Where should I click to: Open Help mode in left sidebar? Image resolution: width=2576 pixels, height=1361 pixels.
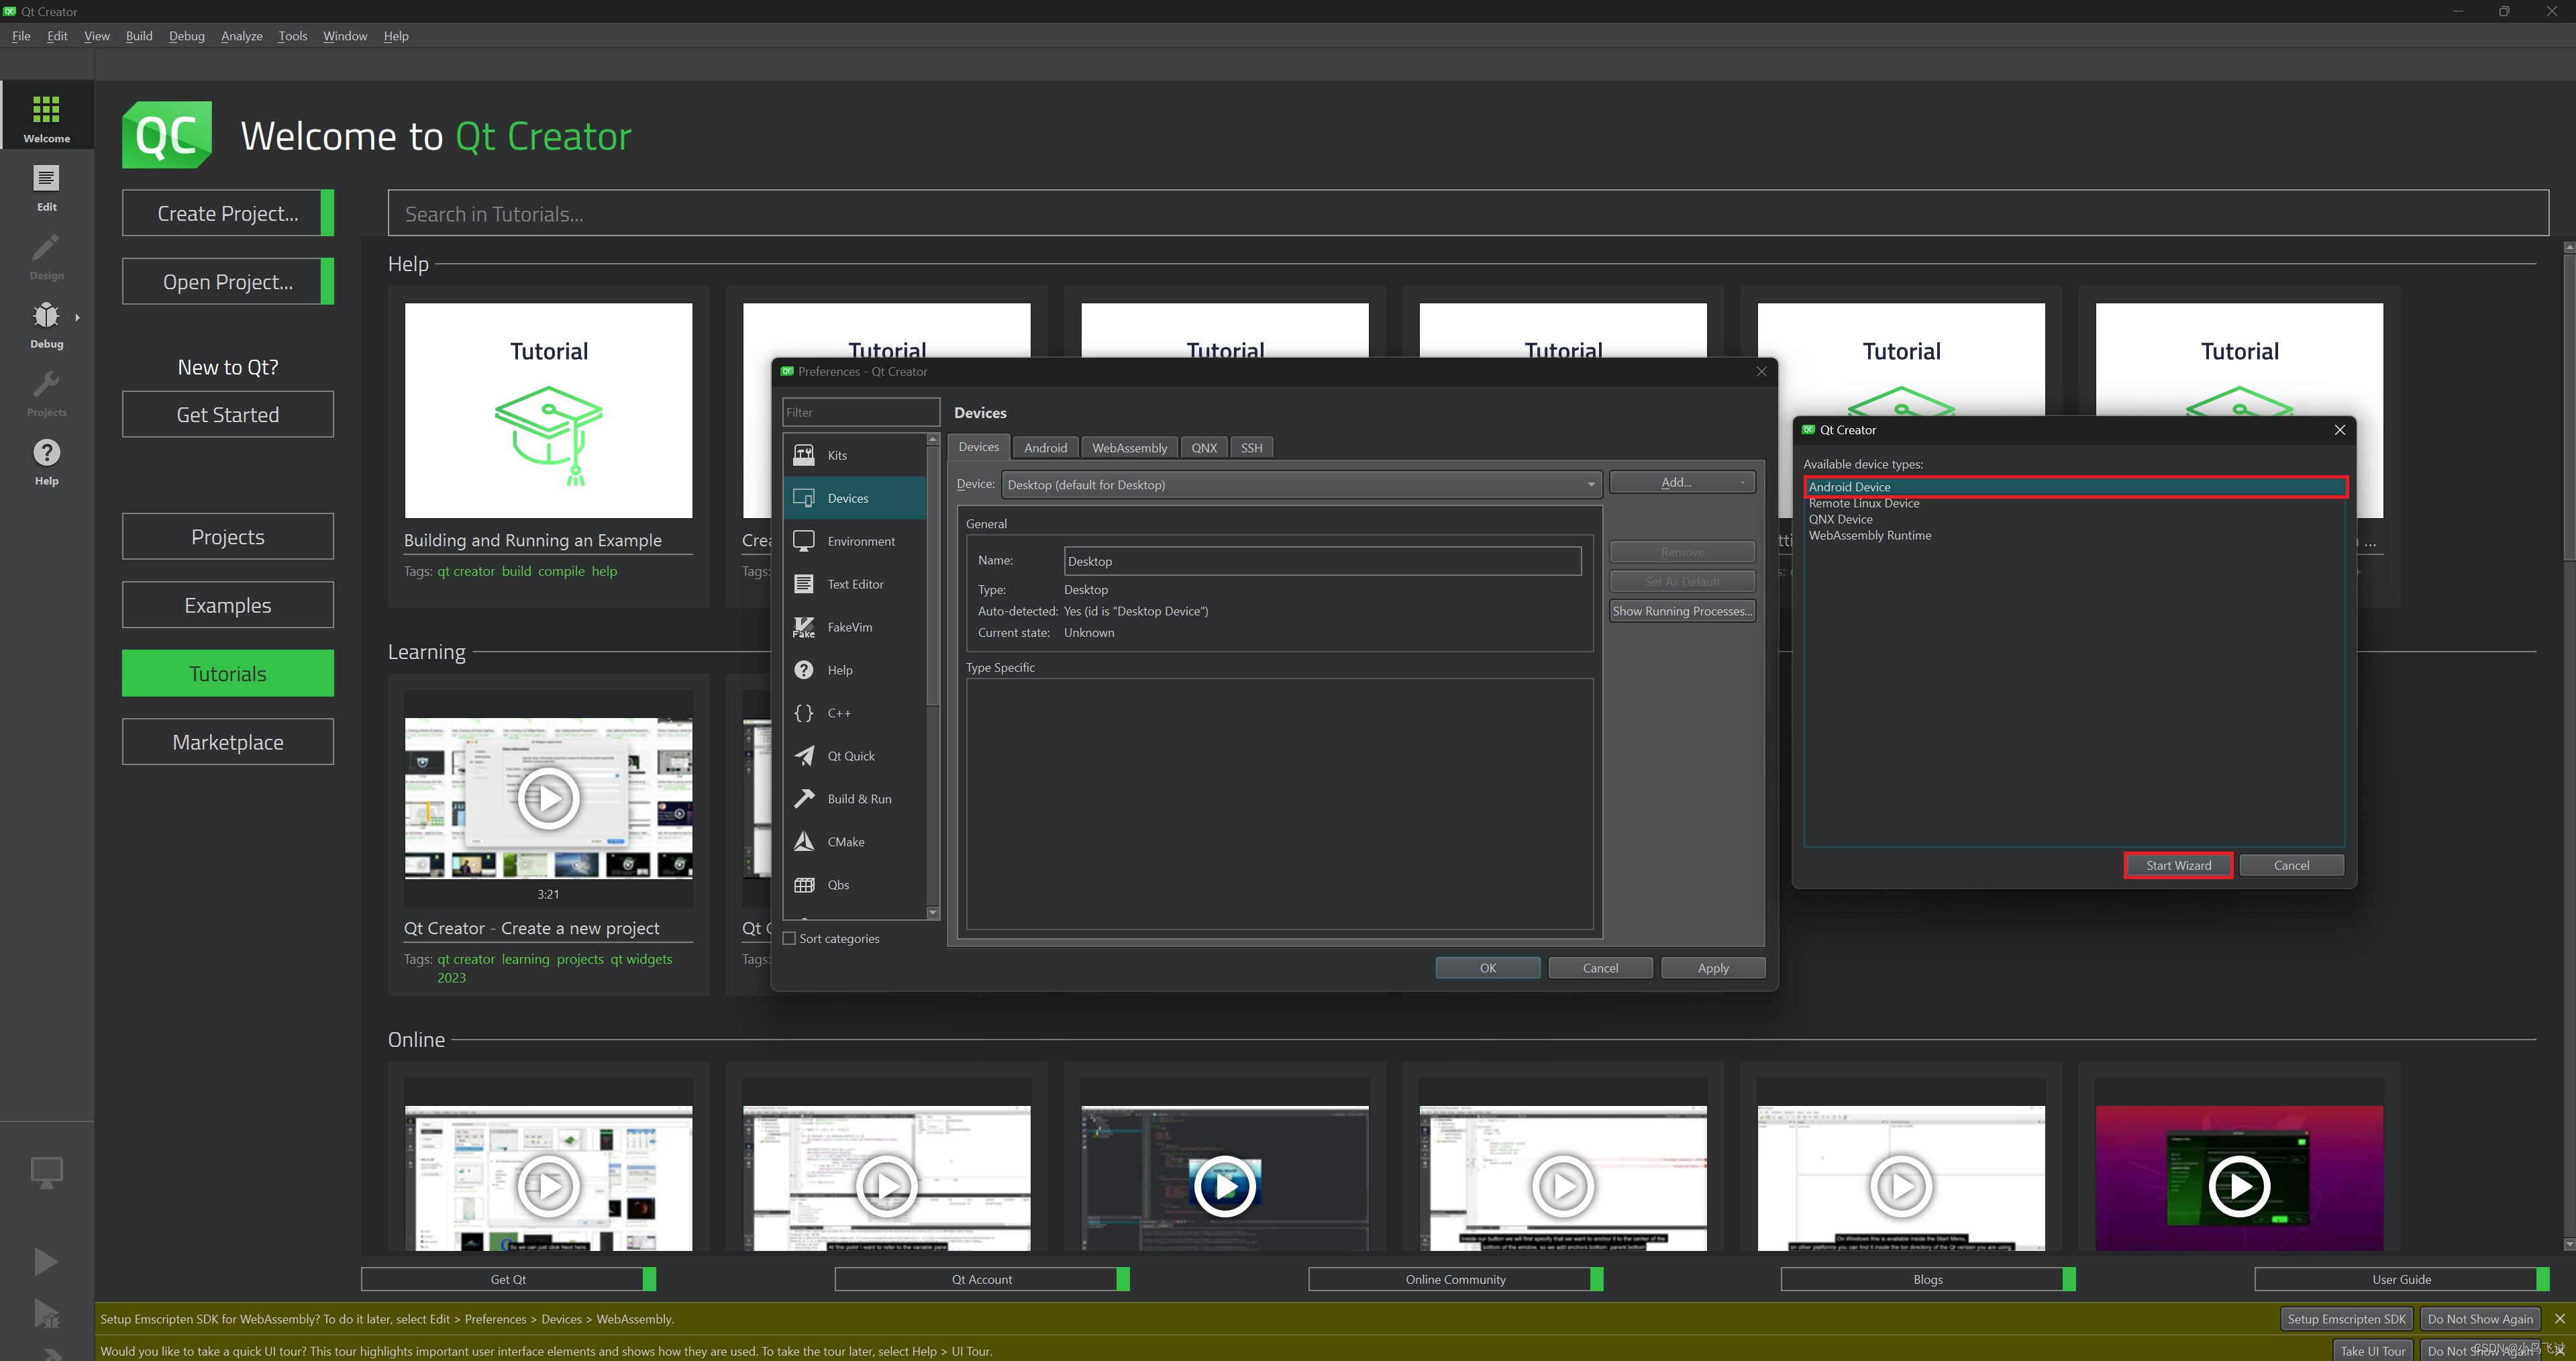(x=46, y=462)
